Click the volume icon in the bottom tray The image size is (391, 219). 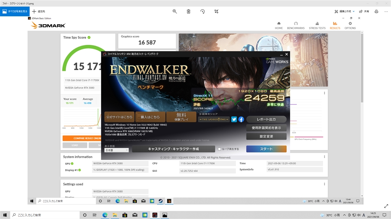pos(359,215)
